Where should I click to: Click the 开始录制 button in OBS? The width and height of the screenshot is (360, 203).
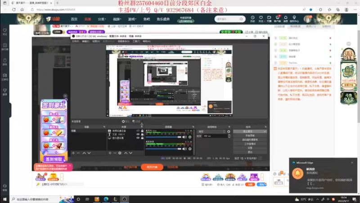point(250,136)
